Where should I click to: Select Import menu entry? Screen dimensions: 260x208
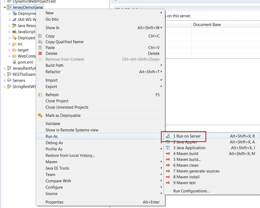(x=100, y=80)
